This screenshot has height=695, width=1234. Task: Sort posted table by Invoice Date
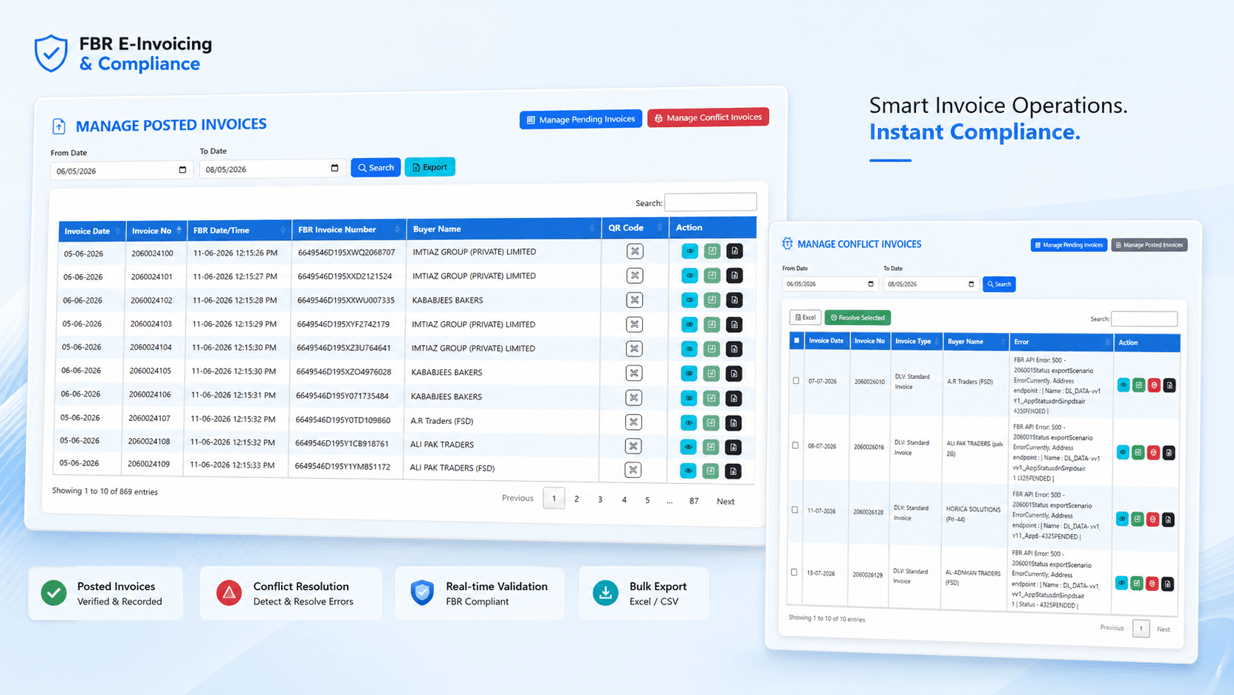tap(92, 231)
